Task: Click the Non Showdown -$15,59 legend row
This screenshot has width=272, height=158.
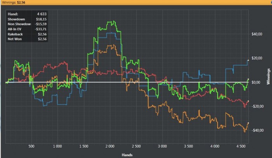Action: coord(27,24)
